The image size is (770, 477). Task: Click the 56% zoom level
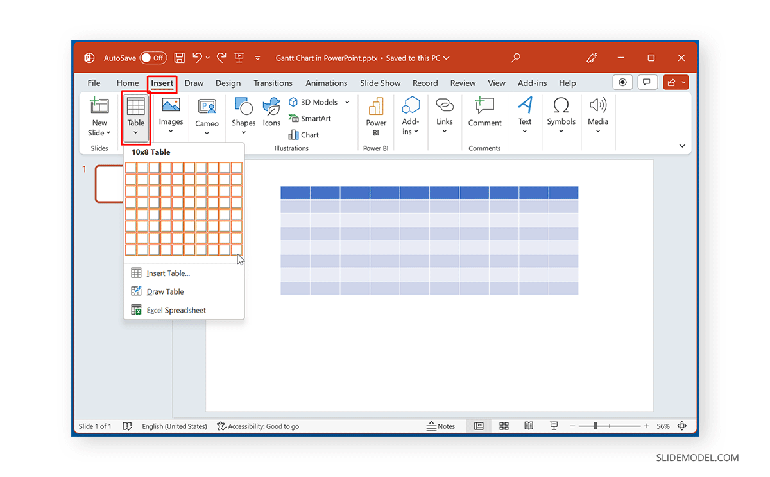point(663,426)
